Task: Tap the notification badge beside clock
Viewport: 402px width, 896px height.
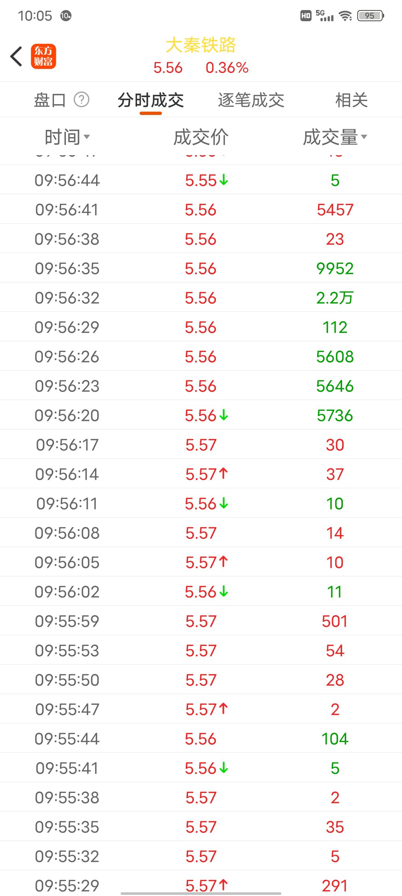Action: click(66, 16)
